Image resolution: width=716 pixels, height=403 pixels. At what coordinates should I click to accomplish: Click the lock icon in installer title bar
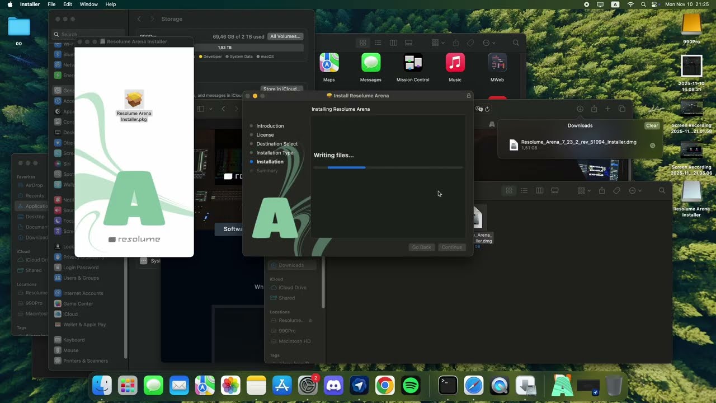point(469,96)
